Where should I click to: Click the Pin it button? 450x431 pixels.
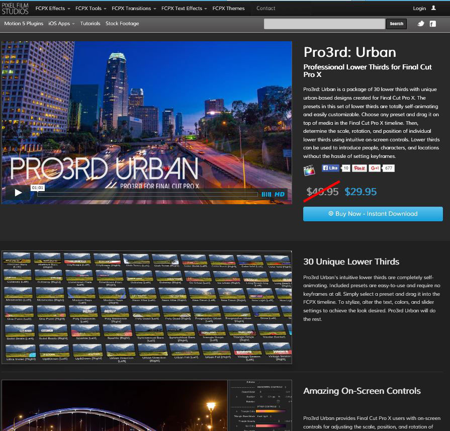(359, 168)
